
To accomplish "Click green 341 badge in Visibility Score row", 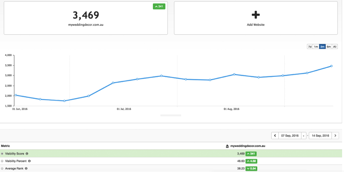I will [251, 154].
